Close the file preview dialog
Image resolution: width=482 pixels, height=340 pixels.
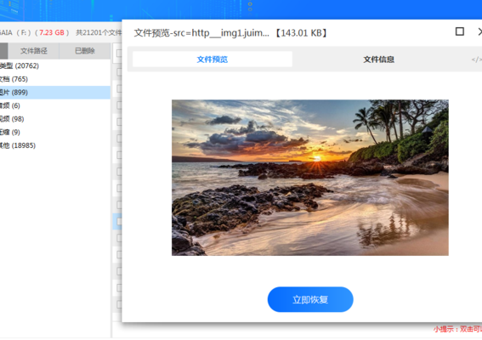[479, 31]
